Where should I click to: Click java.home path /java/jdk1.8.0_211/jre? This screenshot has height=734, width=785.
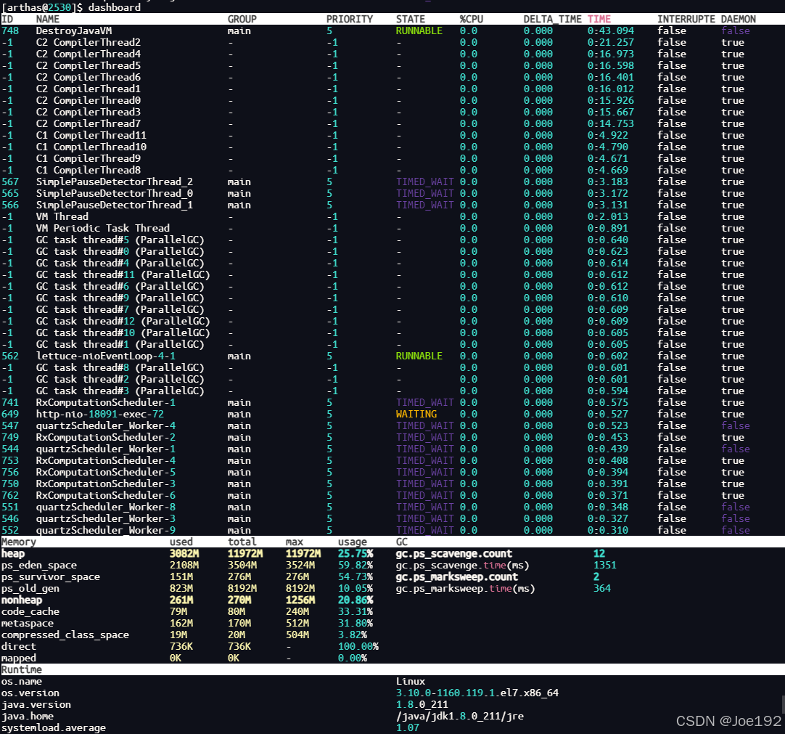click(x=459, y=716)
